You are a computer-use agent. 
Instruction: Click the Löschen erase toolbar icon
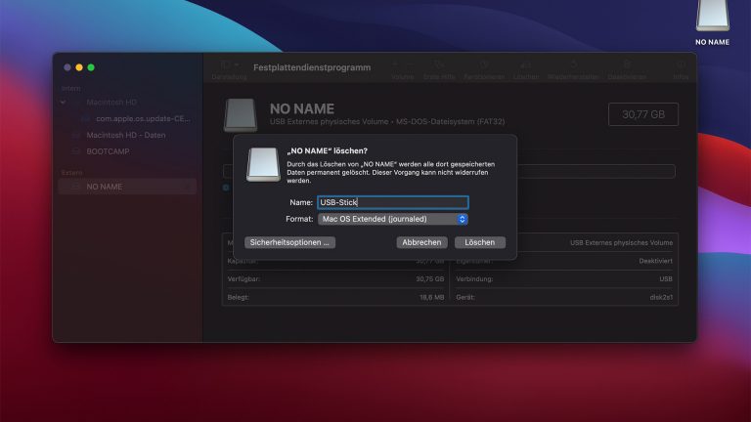coord(525,65)
